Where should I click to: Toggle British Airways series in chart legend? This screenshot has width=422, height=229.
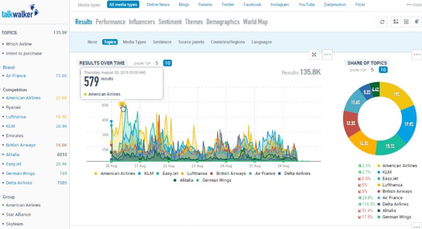[228, 173]
